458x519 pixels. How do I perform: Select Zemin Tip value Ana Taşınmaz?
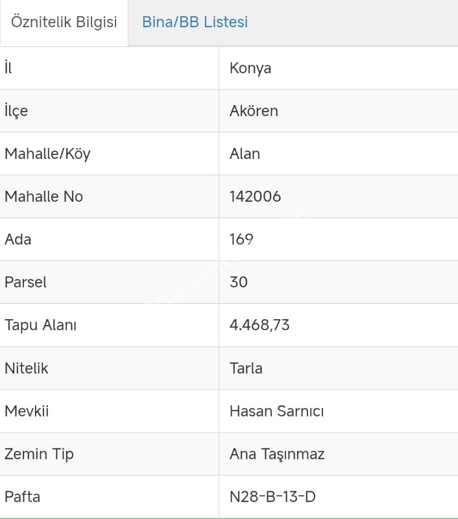[x=277, y=453]
